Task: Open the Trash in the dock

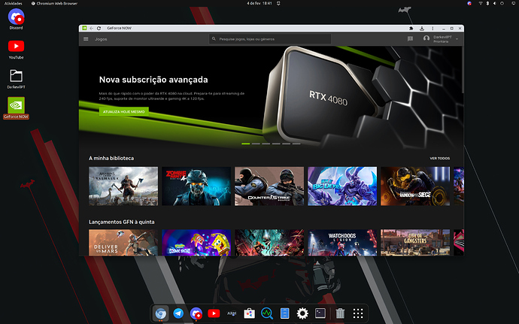Action: (x=340, y=313)
